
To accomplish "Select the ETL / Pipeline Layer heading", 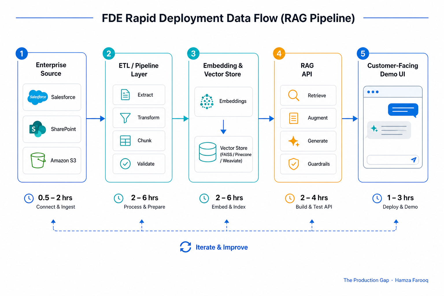I will click(x=139, y=70).
